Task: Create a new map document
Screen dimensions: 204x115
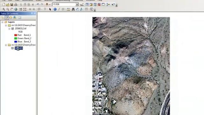Action: (x=4, y=5)
